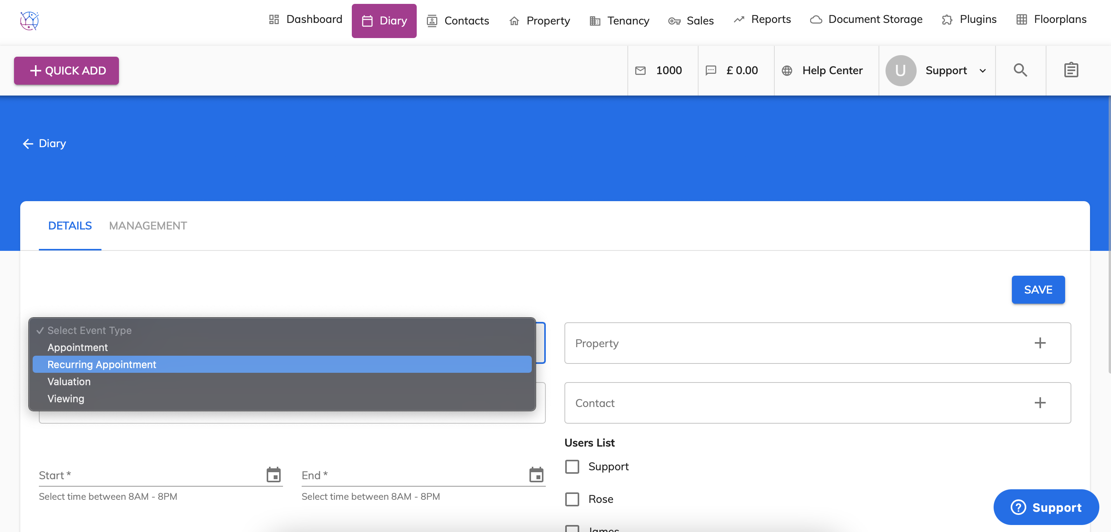Expand the Support user account dropdown
The width and height of the screenshot is (1111, 532).
[x=982, y=71]
